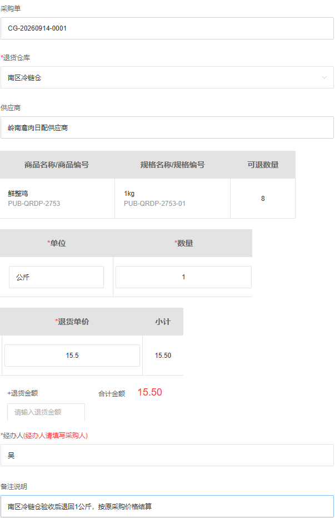This screenshot has height=518, width=335.
Task: Edit the 退货单价 input 15.5
Action: [x=72, y=356]
